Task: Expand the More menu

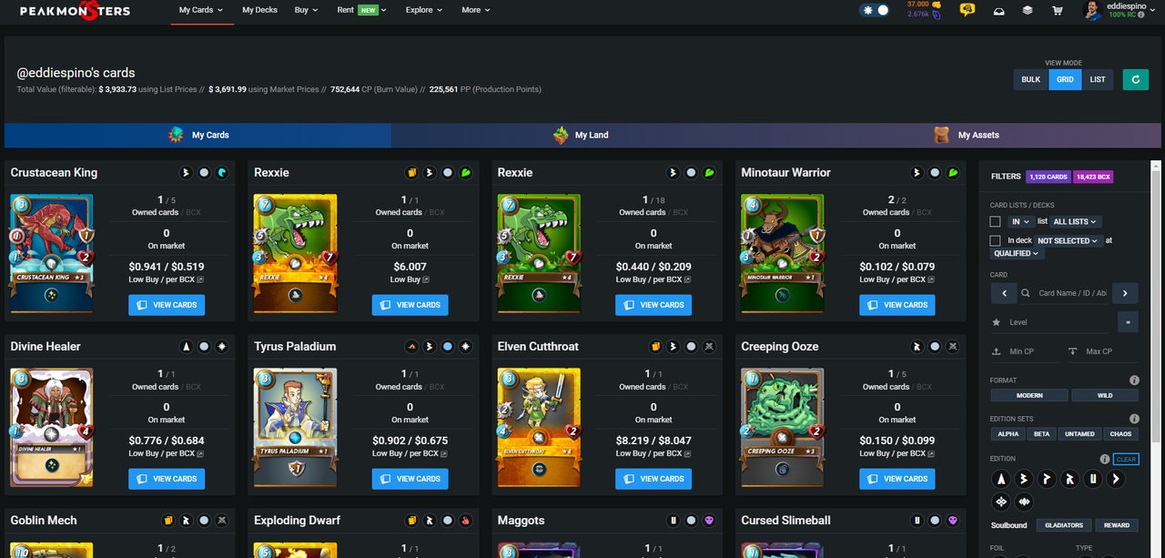Action: coord(476,10)
